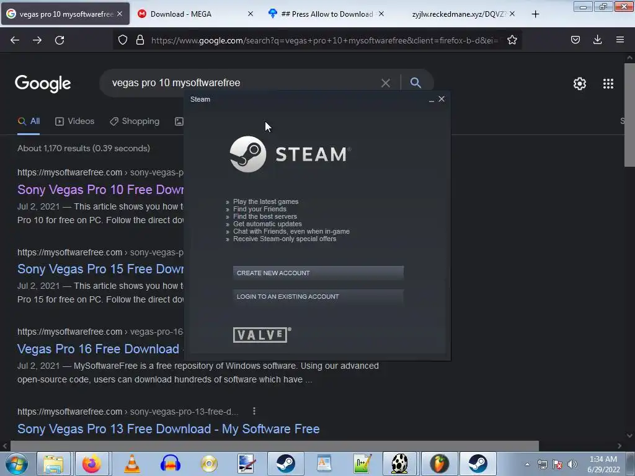Close the zyjlw.reckedmane.xyz tab
Viewport: 635px width, 476px height.
(x=512, y=14)
